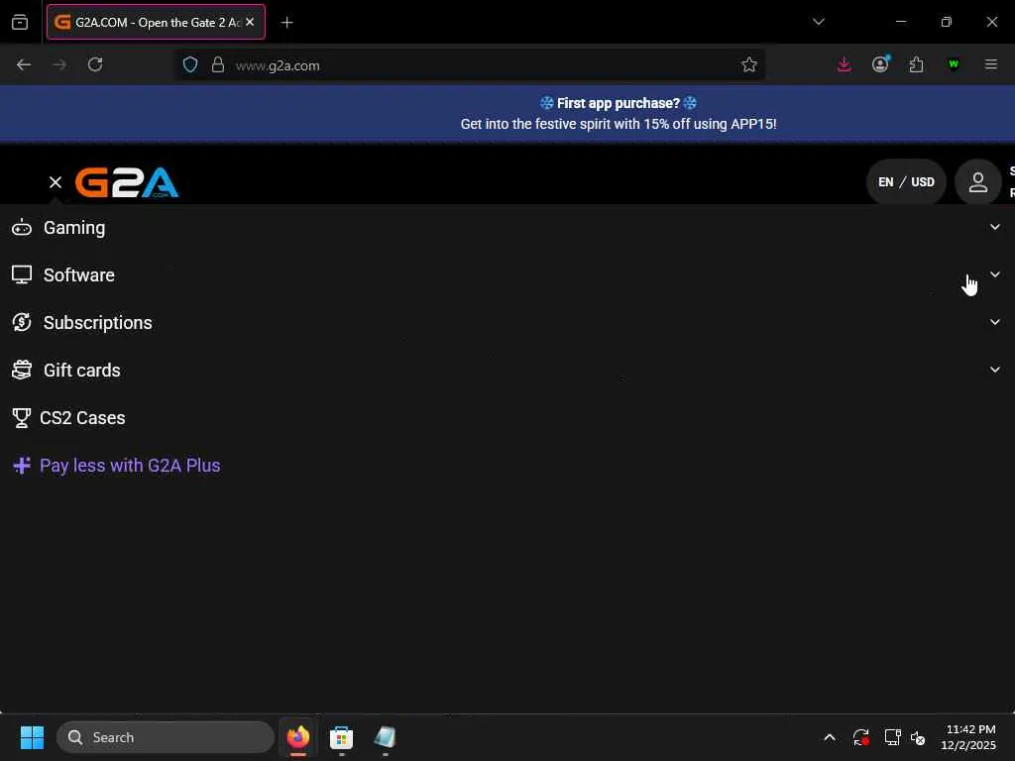Image resolution: width=1015 pixels, height=761 pixels.
Task: Click the Gift cards icon
Action: 22,371
